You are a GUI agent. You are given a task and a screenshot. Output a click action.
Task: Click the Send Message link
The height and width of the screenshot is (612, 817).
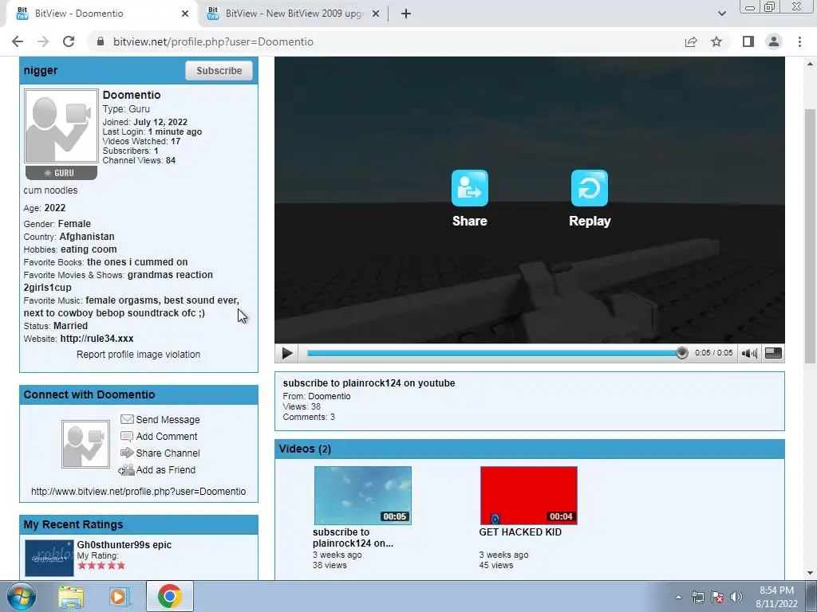[168, 419]
